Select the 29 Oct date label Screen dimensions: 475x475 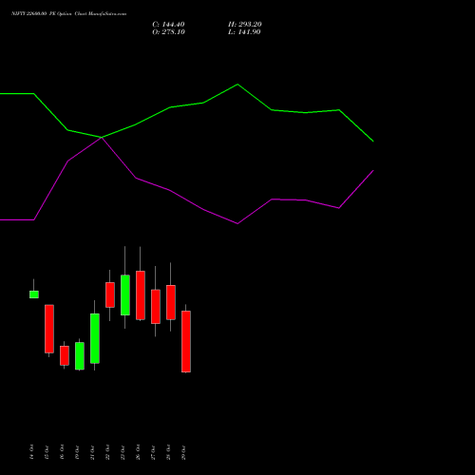click(183, 452)
